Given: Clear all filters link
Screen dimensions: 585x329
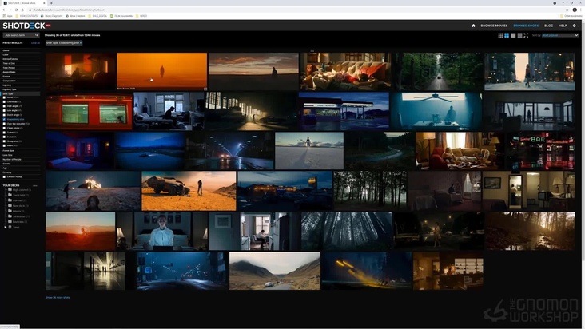Looking at the screenshot, I should (x=35, y=43).
